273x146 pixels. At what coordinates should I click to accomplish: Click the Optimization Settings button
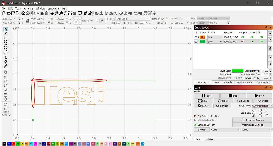[252, 125]
